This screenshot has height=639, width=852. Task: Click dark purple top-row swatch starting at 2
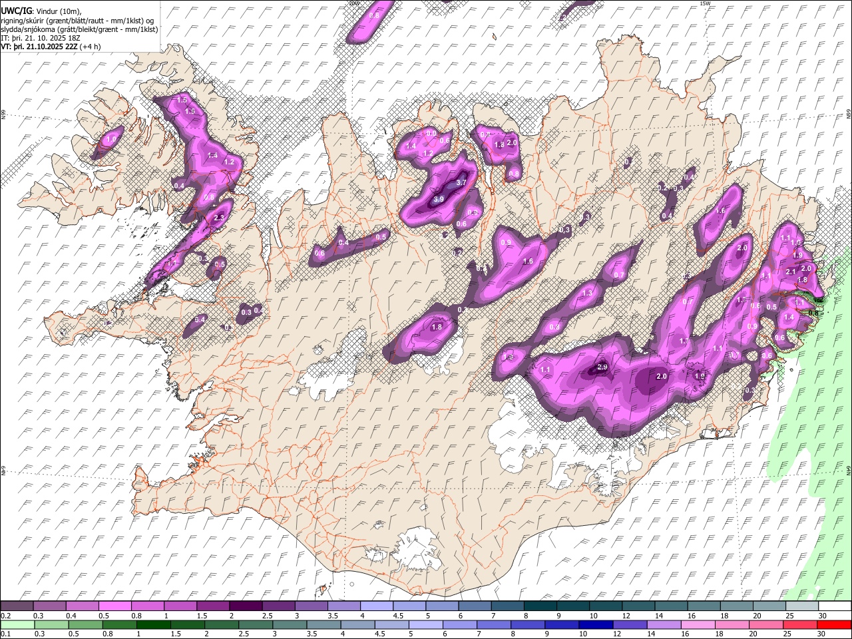click(x=245, y=606)
